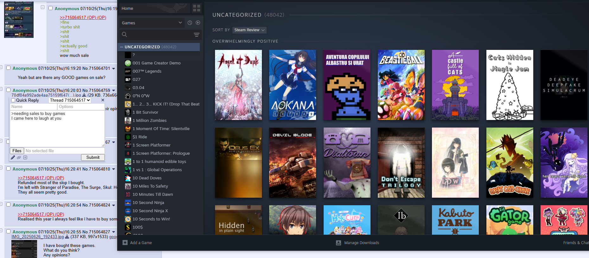The height and width of the screenshot is (258, 589).
Task: Collapse the UNCATEGORIZED list in sidebar
Action: pyautogui.click(x=122, y=47)
